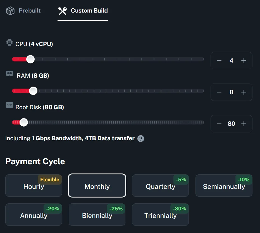Viewport: 260px width, 233px height.
Task: Select the Custom Build tab
Action: (x=83, y=11)
